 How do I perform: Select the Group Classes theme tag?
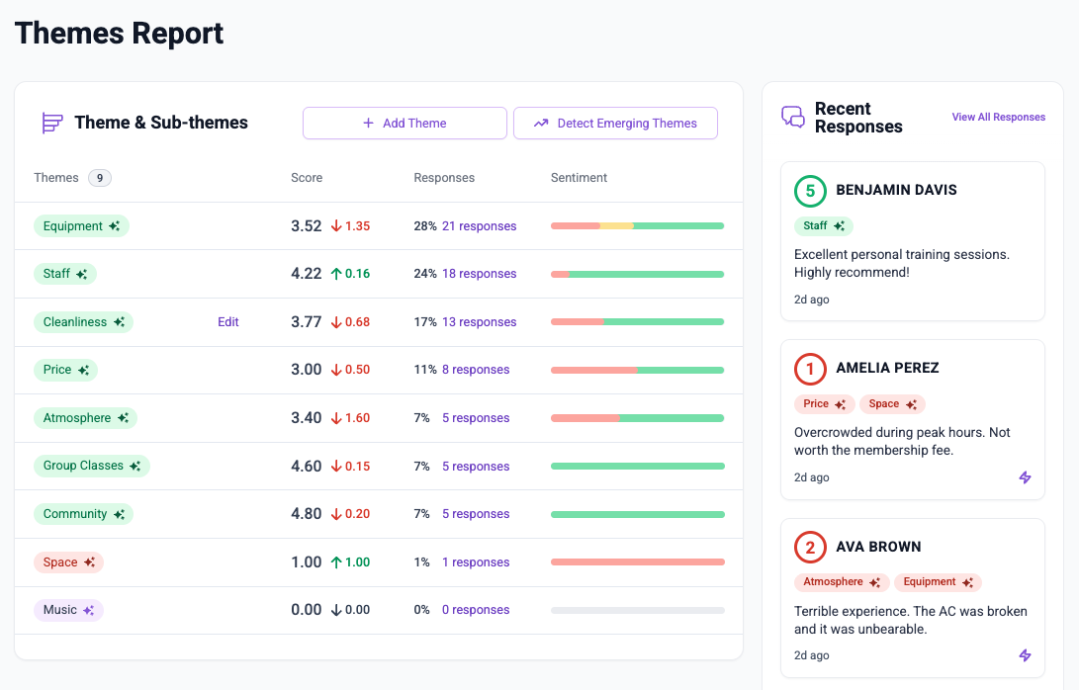coord(92,466)
